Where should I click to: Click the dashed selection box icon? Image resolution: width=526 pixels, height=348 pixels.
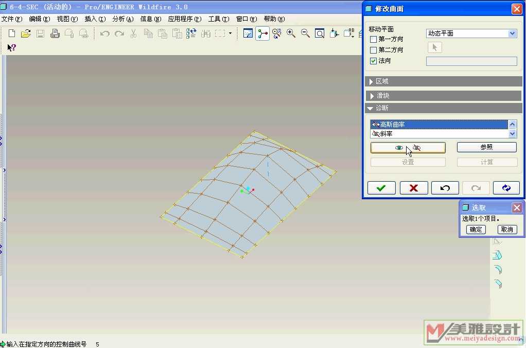pos(220,33)
